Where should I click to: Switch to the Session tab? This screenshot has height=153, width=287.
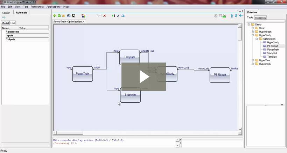[x=6, y=13]
